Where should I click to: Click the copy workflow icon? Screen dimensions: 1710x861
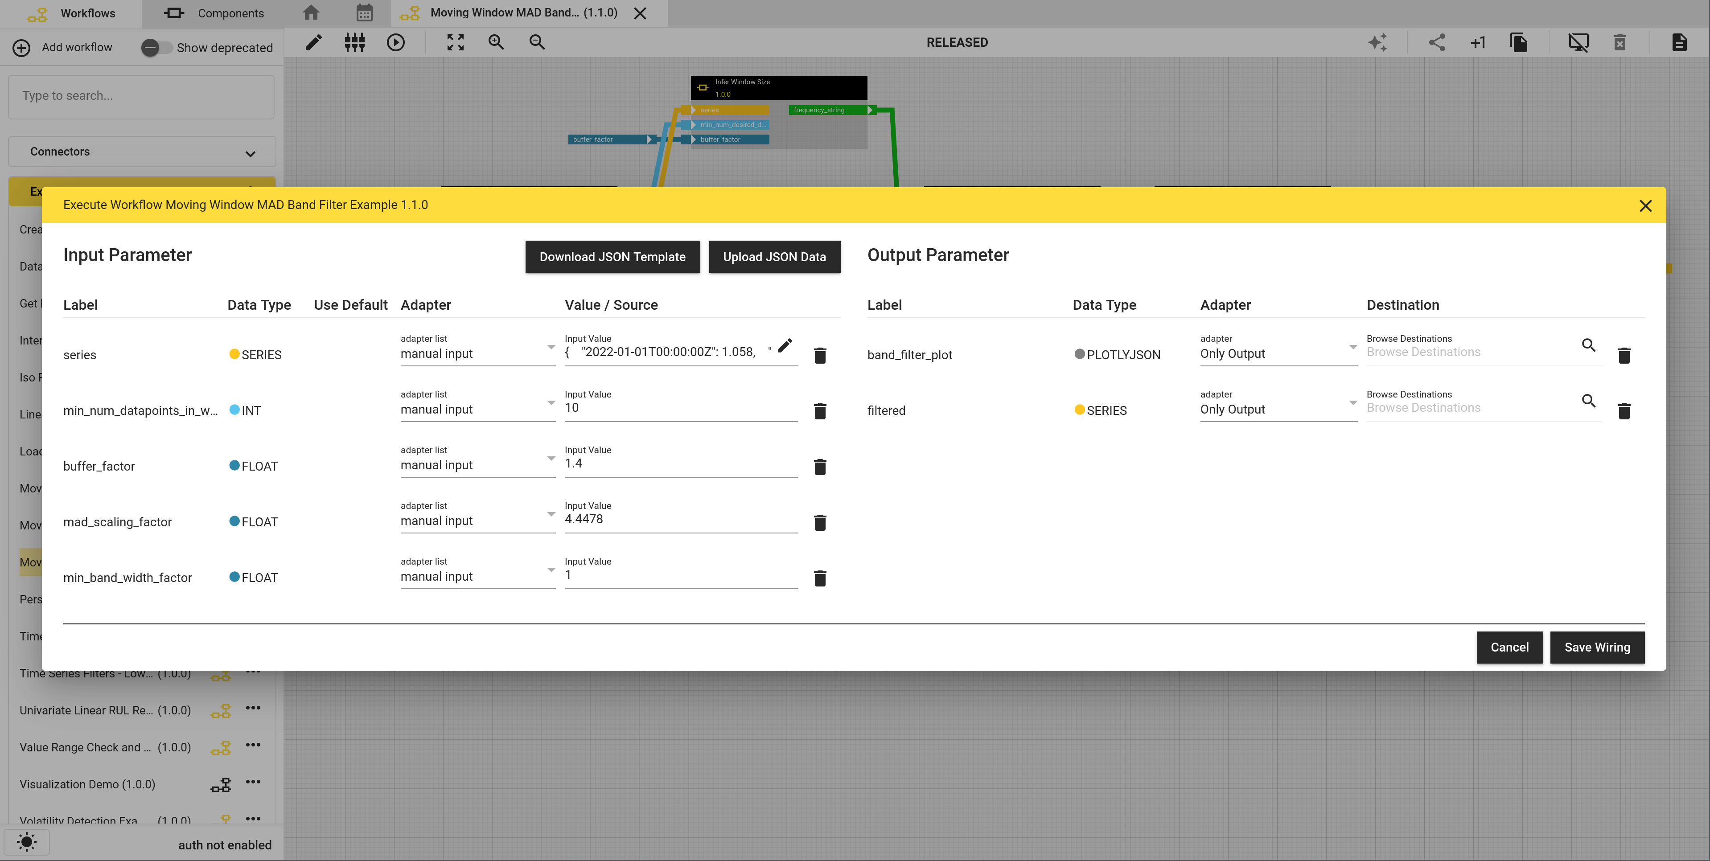point(1519,42)
